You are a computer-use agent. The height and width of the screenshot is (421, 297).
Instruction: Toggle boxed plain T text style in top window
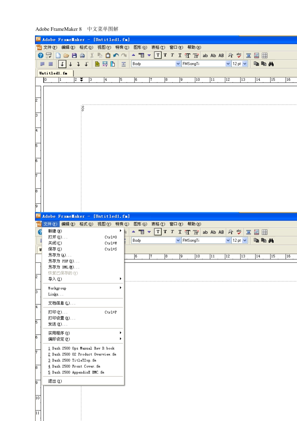pos(158,55)
